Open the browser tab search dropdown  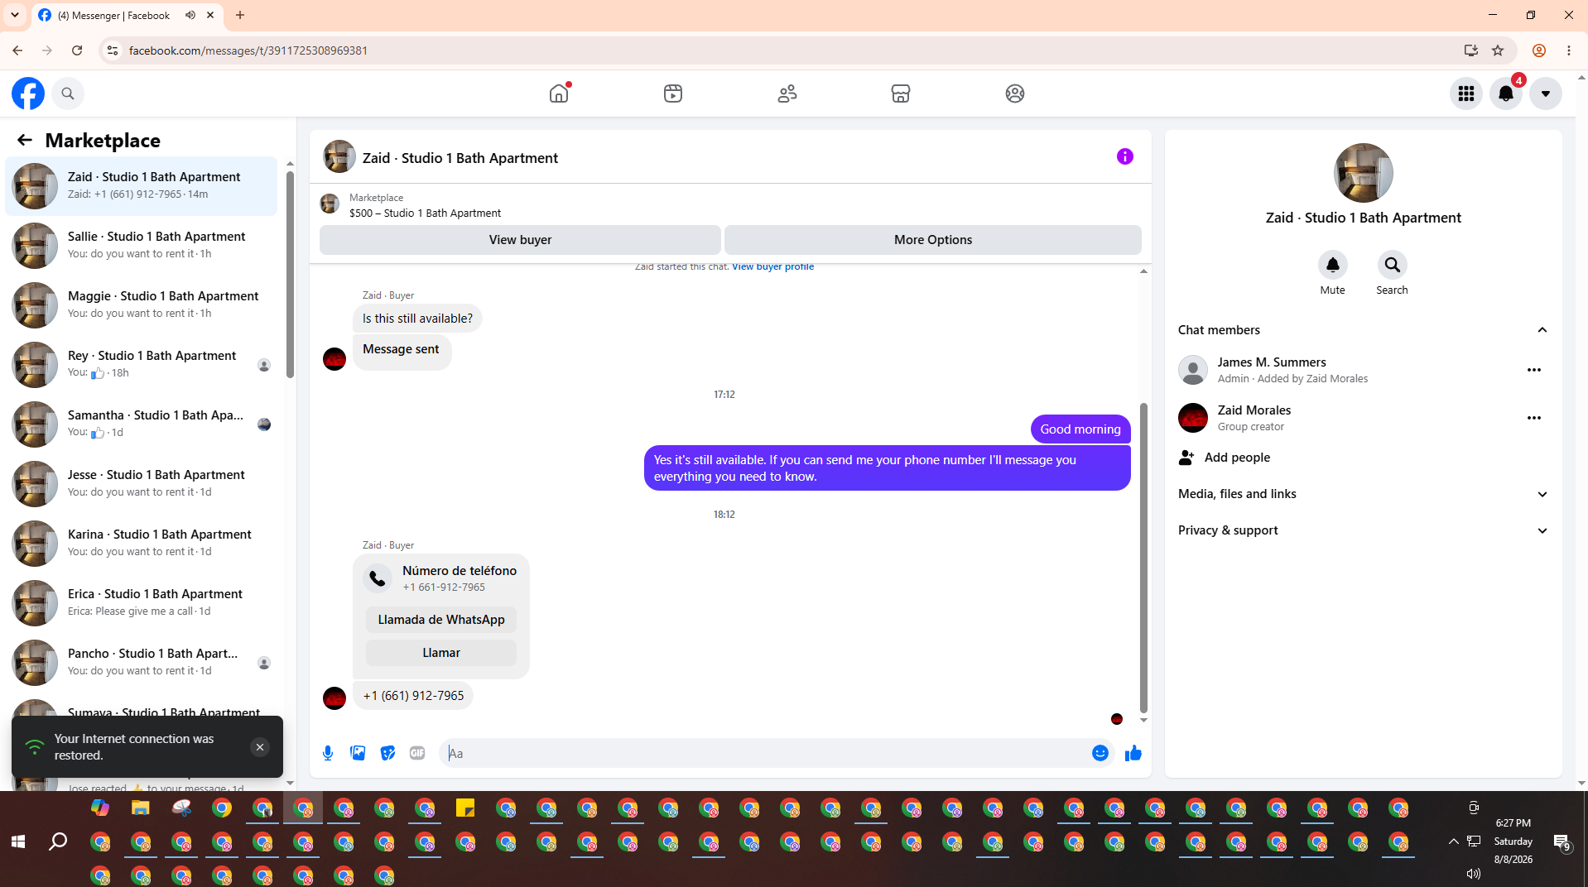(15, 15)
